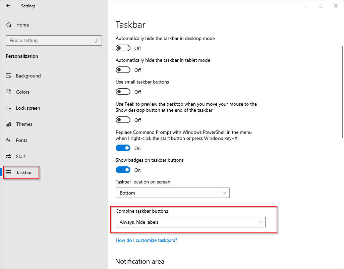Click the Home icon in the sidebar

pyautogui.click(x=8, y=24)
